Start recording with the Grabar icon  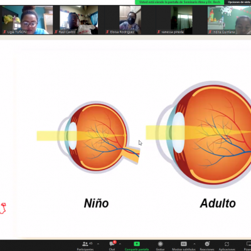point(160,244)
